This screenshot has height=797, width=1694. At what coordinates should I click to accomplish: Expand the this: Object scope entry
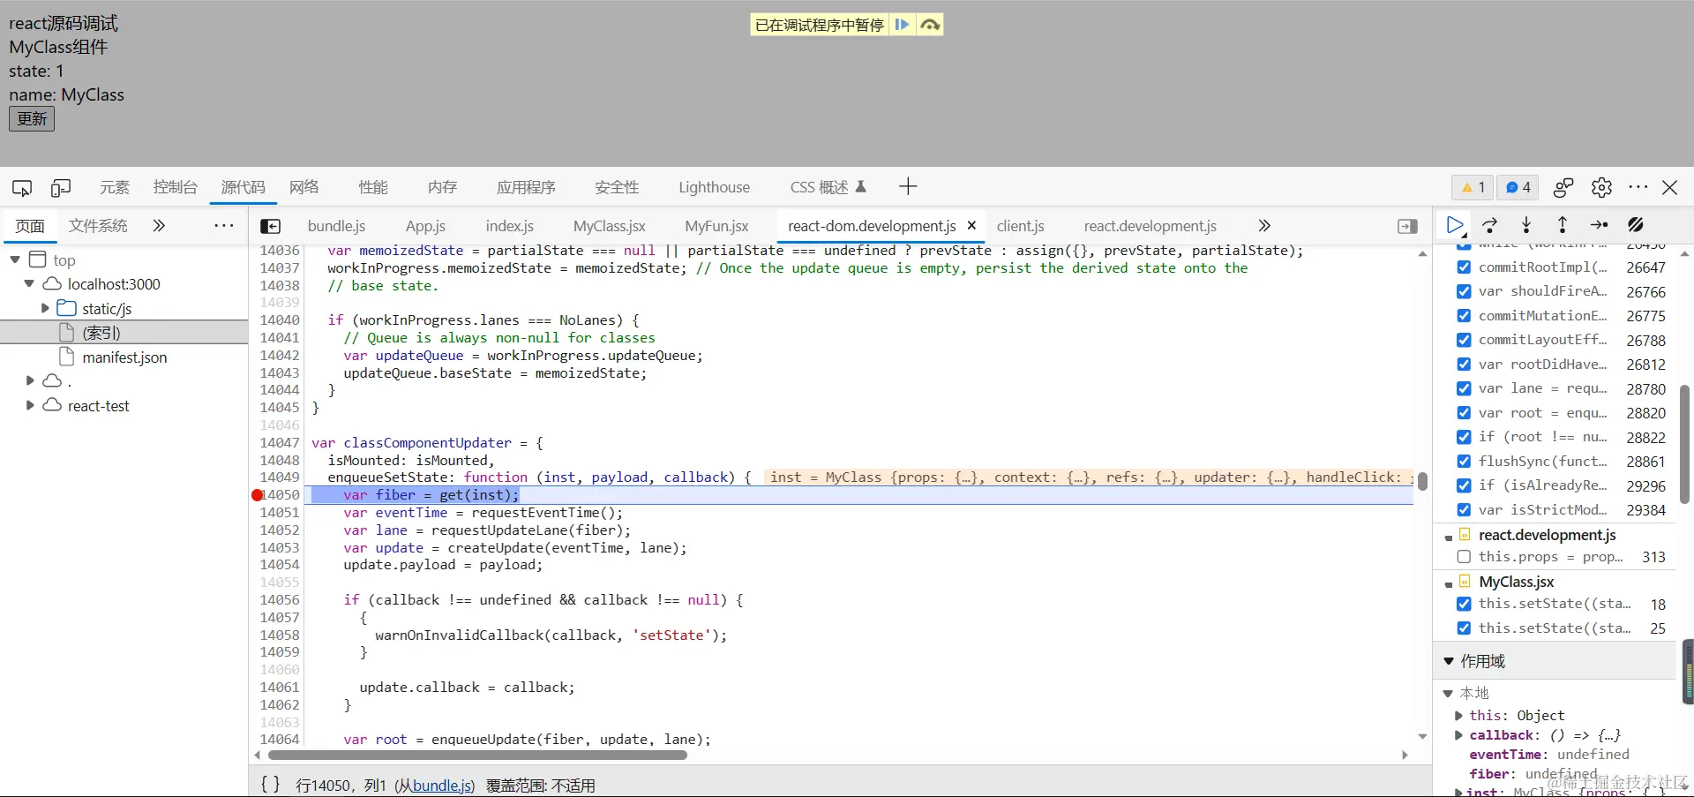pos(1458,716)
